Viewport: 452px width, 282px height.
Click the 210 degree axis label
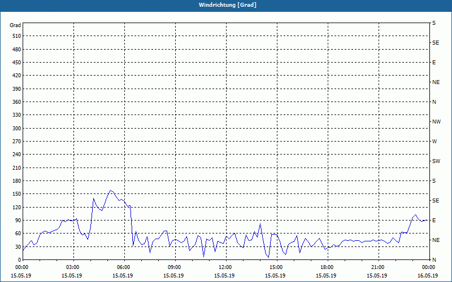17,168
